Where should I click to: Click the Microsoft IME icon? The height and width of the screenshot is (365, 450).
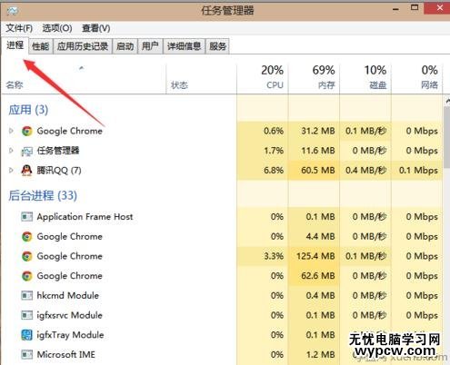[x=27, y=354]
